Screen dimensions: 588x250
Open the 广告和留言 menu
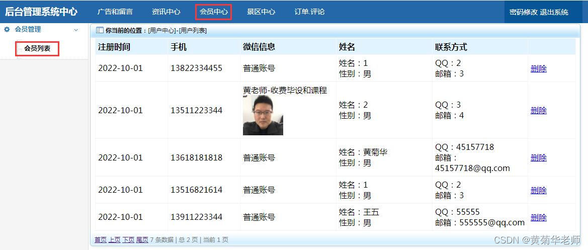click(115, 12)
